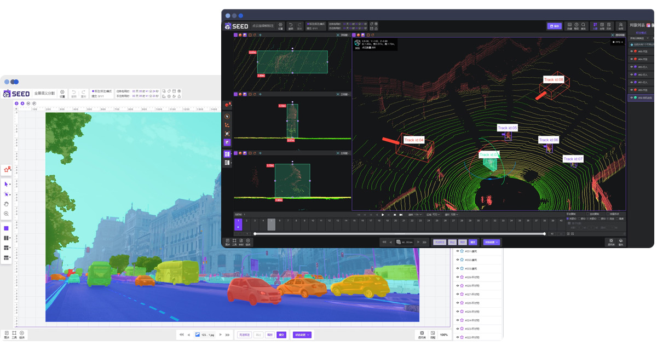
Task: Open the 顶视图 view dropdown
Action: (x=345, y=34)
